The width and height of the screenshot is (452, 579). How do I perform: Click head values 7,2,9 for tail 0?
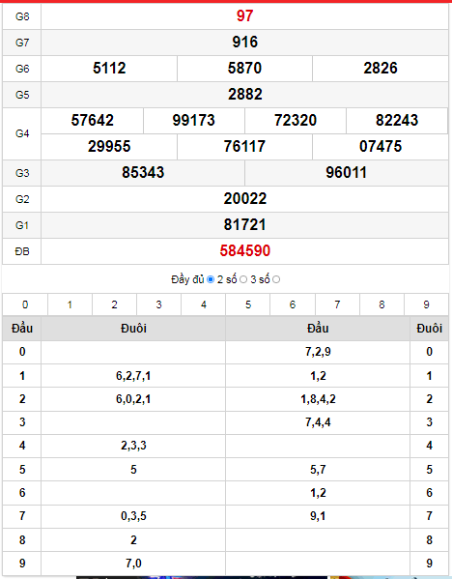pyautogui.click(x=318, y=352)
